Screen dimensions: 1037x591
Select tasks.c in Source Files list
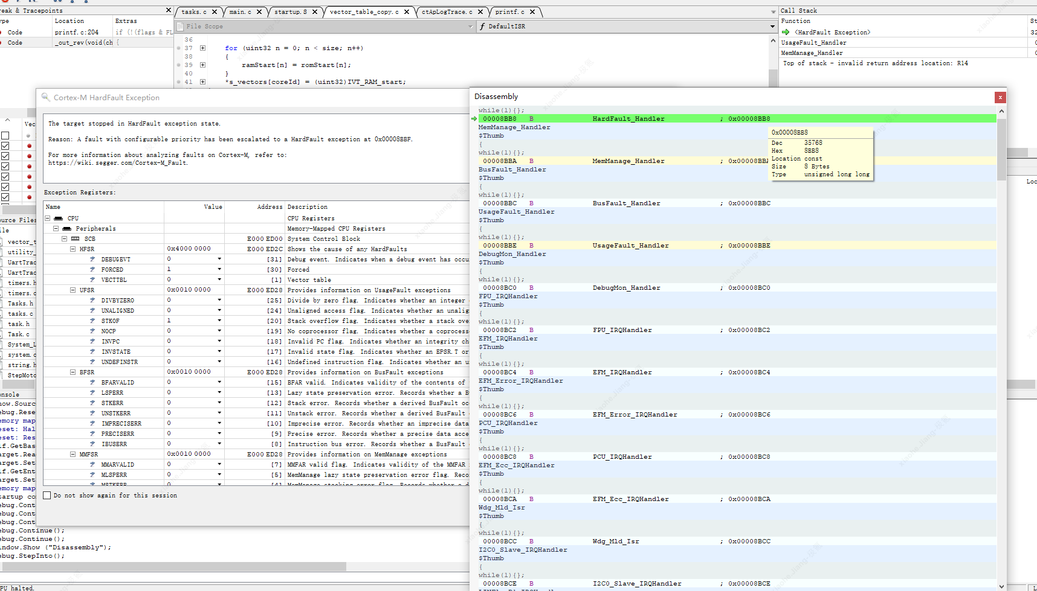coord(21,314)
